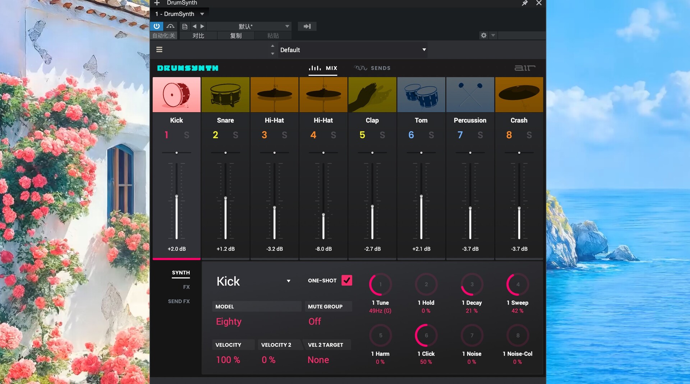
Task: Toggle the plugin power bypass button
Action: point(157,26)
